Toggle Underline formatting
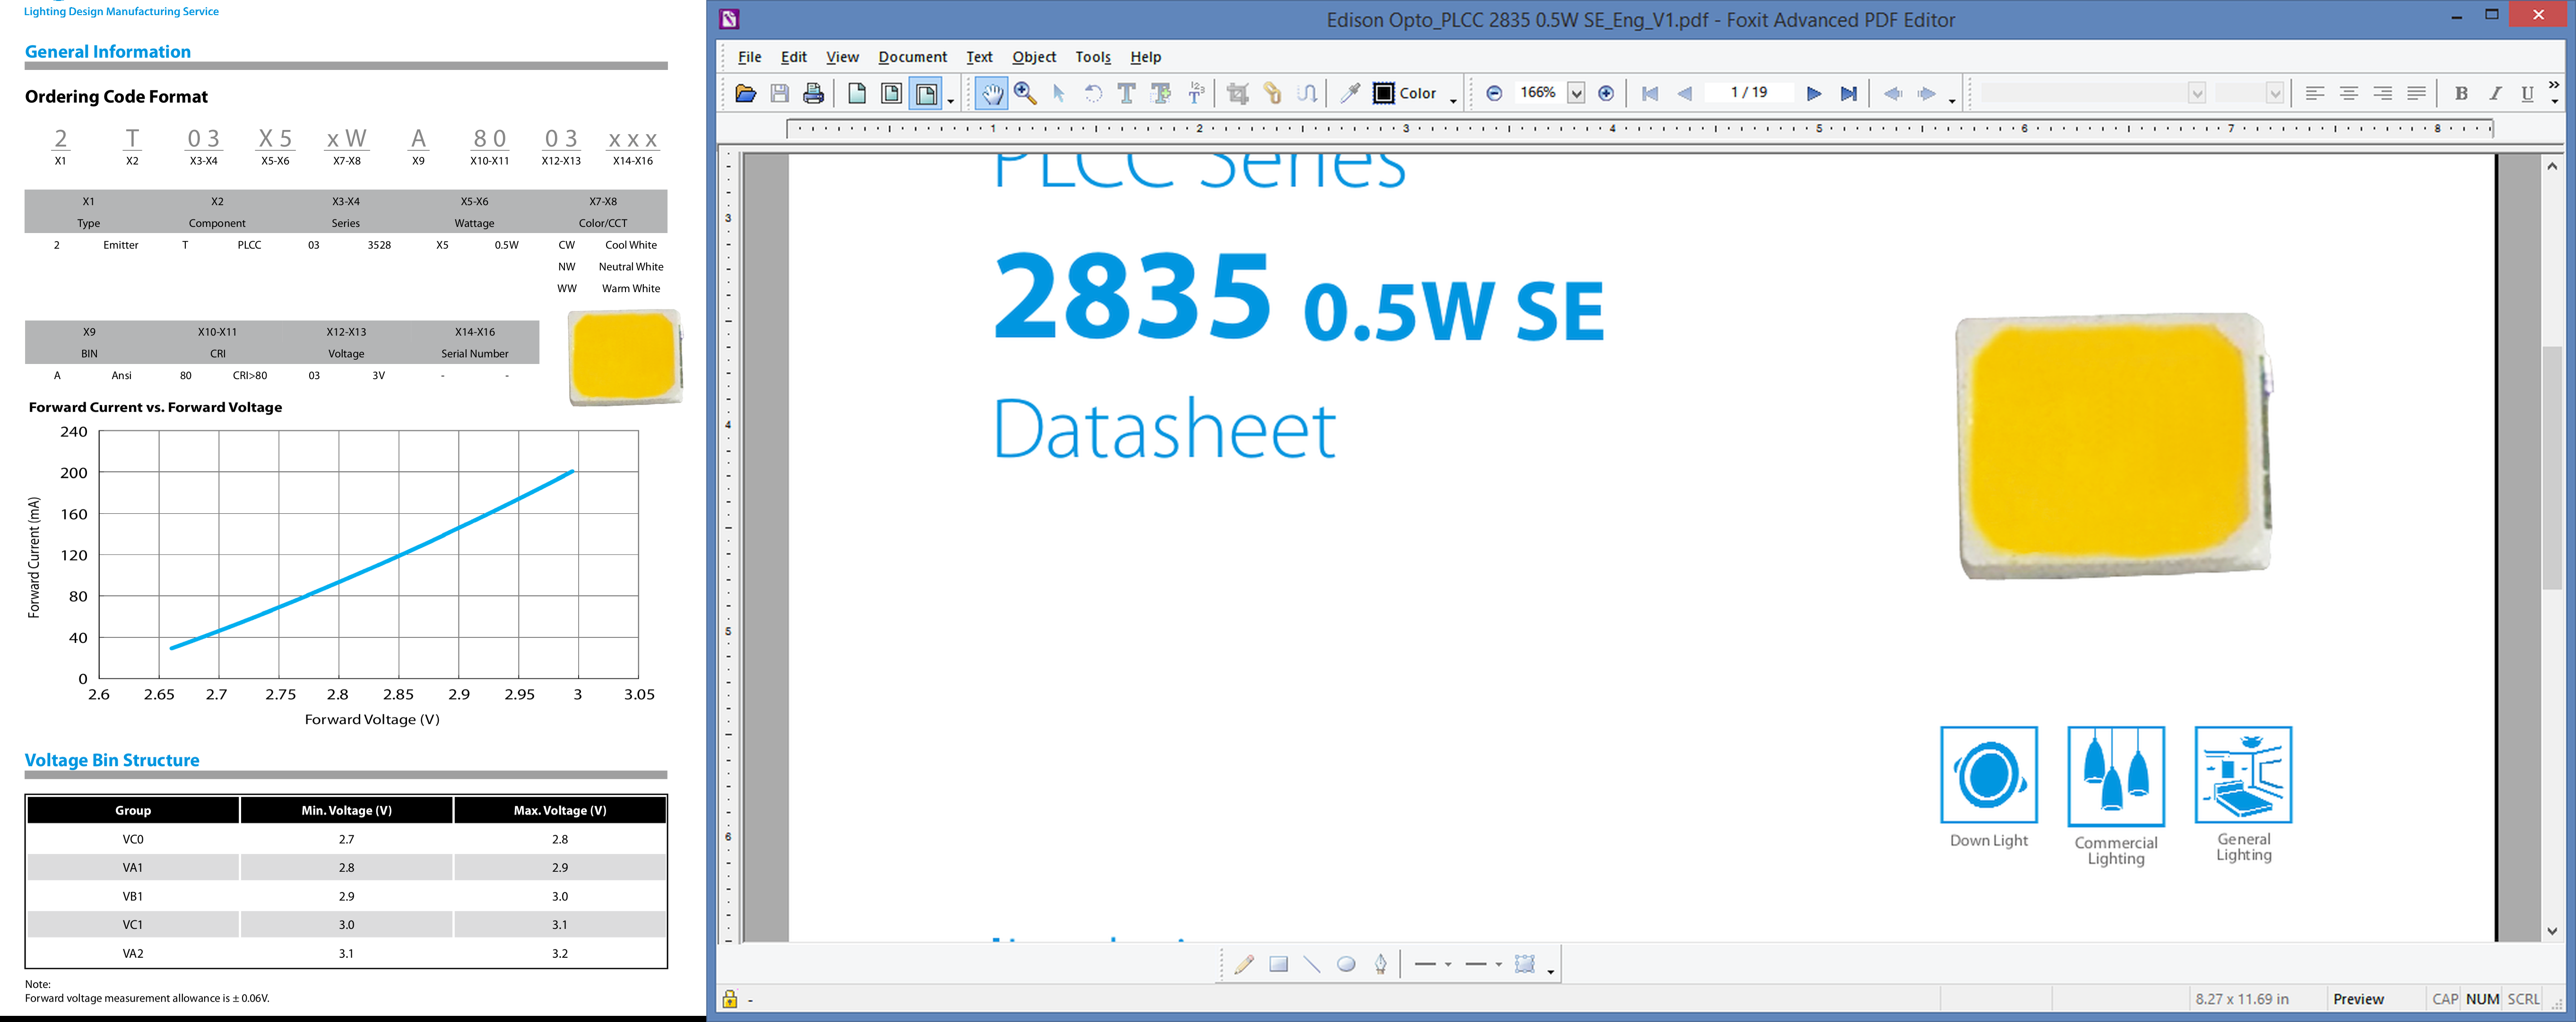Viewport: 2576px width, 1022px height. click(x=2527, y=93)
